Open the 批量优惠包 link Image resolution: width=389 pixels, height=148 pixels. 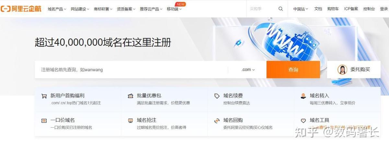[x=149, y=96]
